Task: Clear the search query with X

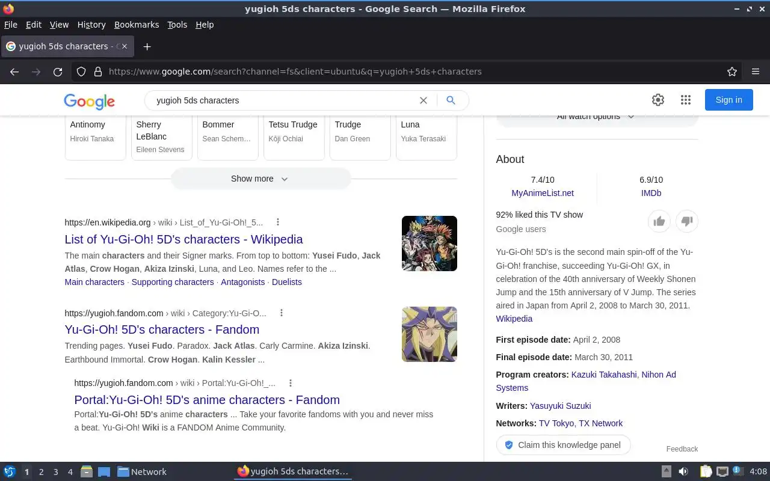Action: coord(423,100)
